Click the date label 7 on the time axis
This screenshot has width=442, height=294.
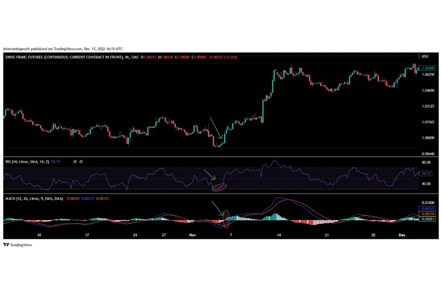click(231, 235)
